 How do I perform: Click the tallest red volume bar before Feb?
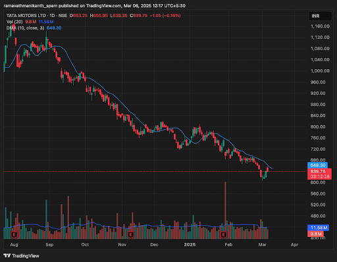pos(225,210)
